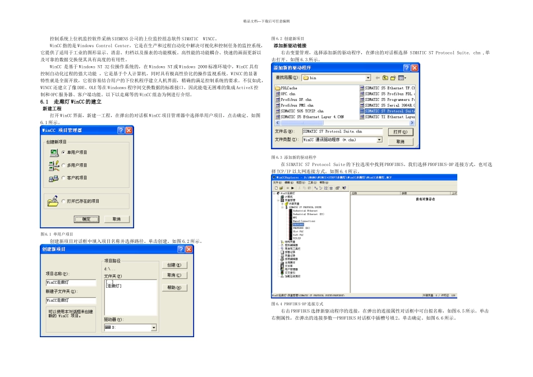Viewport: 533px width, 377px height.
Task: Select the client project radio button (客户机项目)
Action: 63,178
